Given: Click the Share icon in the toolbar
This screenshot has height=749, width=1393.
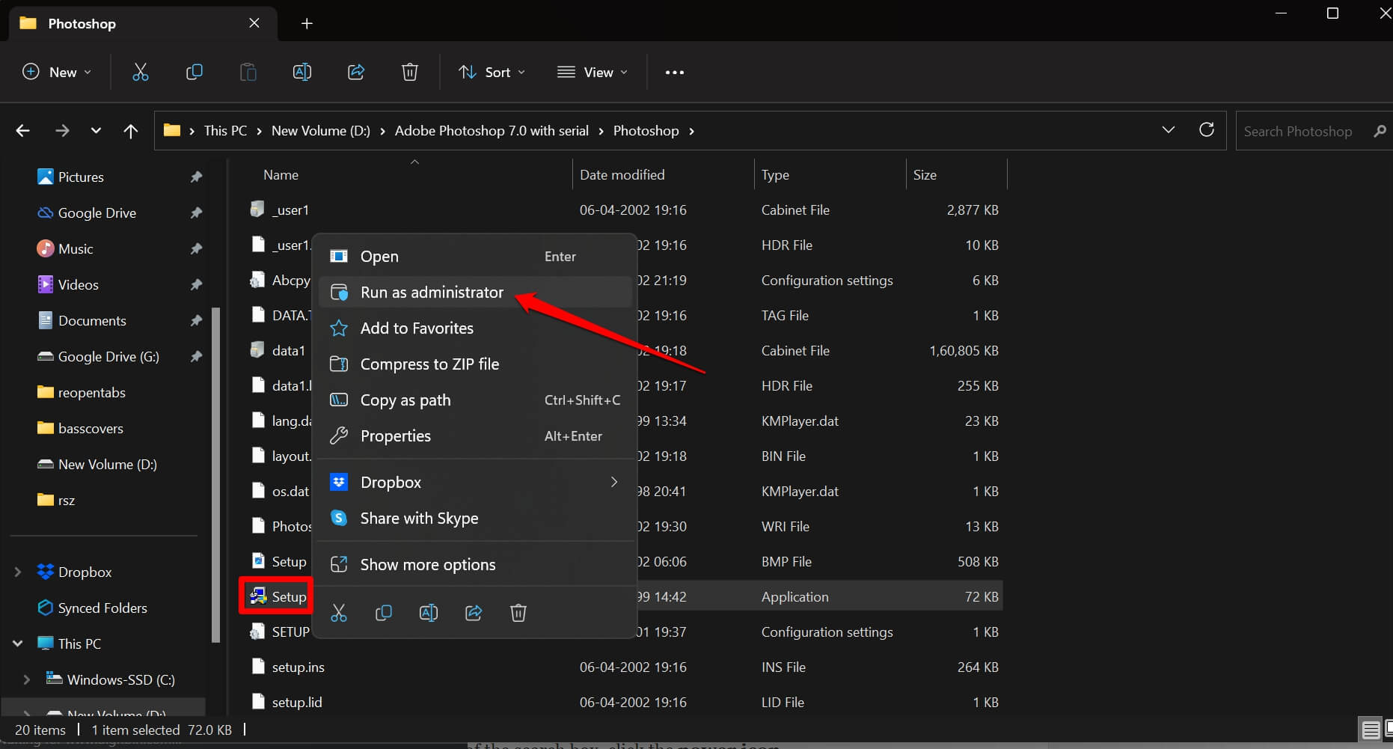Looking at the screenshot, I should [x=356, y=72].
